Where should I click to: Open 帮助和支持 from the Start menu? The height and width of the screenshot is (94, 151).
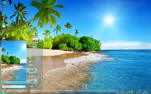[x=32, y=80]
